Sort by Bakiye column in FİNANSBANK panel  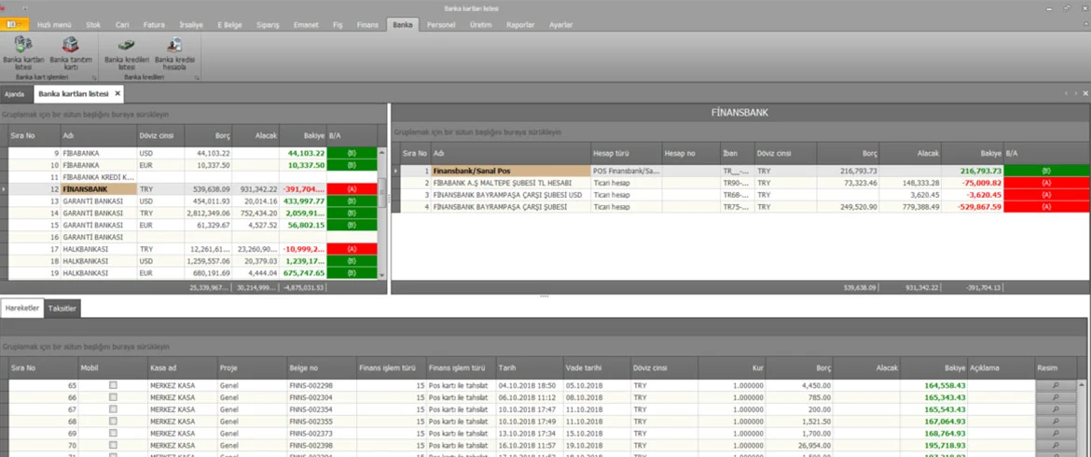[988, 152]
